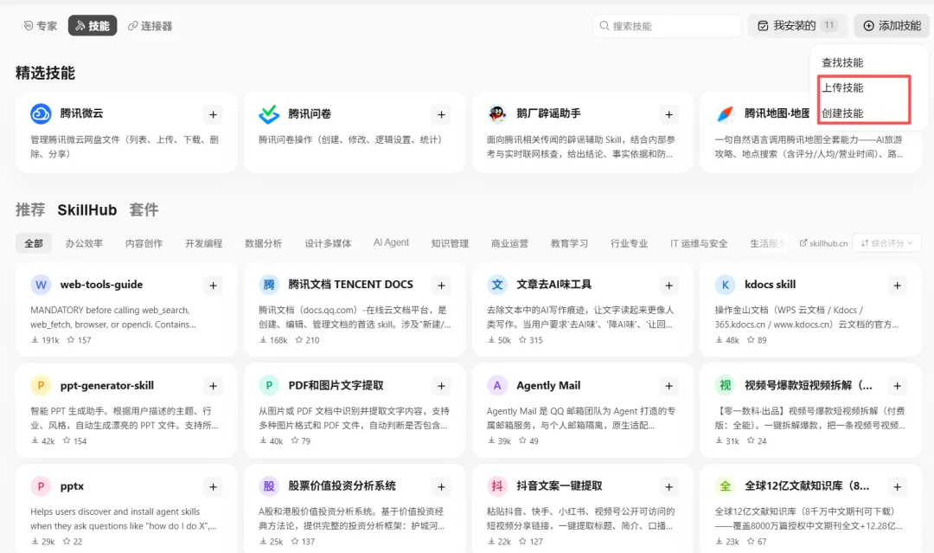Click the 腾讯微云 cloud logo icon
Image resolution: width=934 pixels, height=553 pixels.
(x=41, y=114)
